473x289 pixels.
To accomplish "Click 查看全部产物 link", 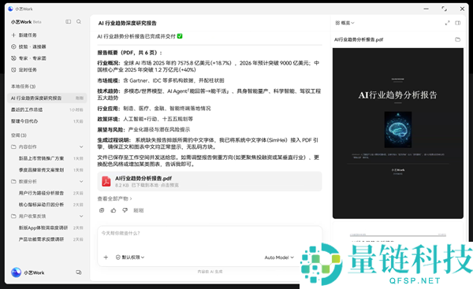I will 114,199.
